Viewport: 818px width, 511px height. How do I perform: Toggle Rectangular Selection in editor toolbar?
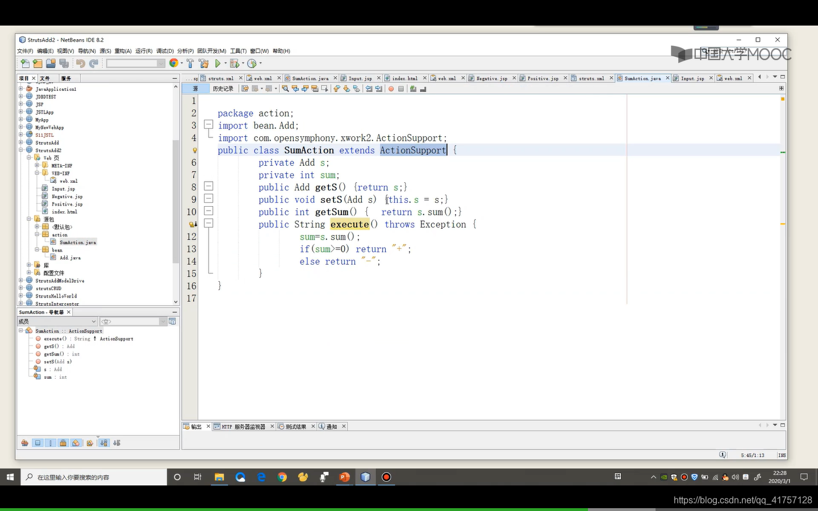(324, 89)
